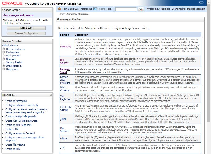Click the Oracle logo
211x154 pixels.
coord(12,3)
